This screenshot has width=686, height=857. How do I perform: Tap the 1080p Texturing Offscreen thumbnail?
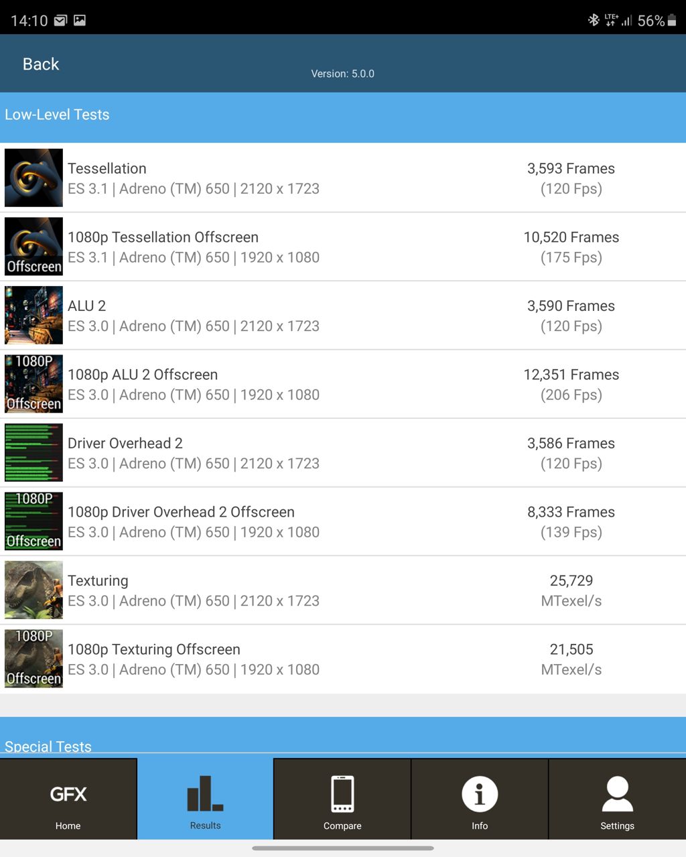click(x=33, y=659)
